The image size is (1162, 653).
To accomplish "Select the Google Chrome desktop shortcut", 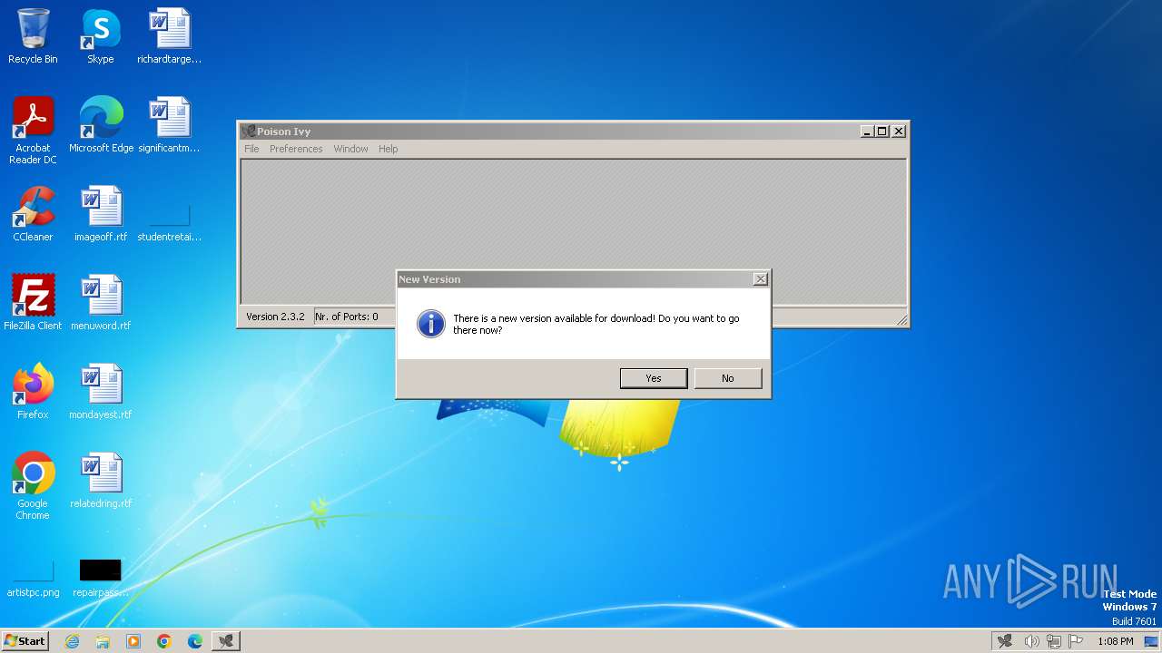I will tap(33, 486).
